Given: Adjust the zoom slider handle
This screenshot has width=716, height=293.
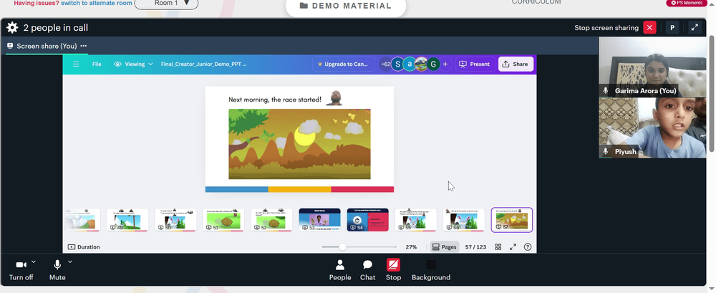Looking at the screenshot, I should (x=342, y=247).
